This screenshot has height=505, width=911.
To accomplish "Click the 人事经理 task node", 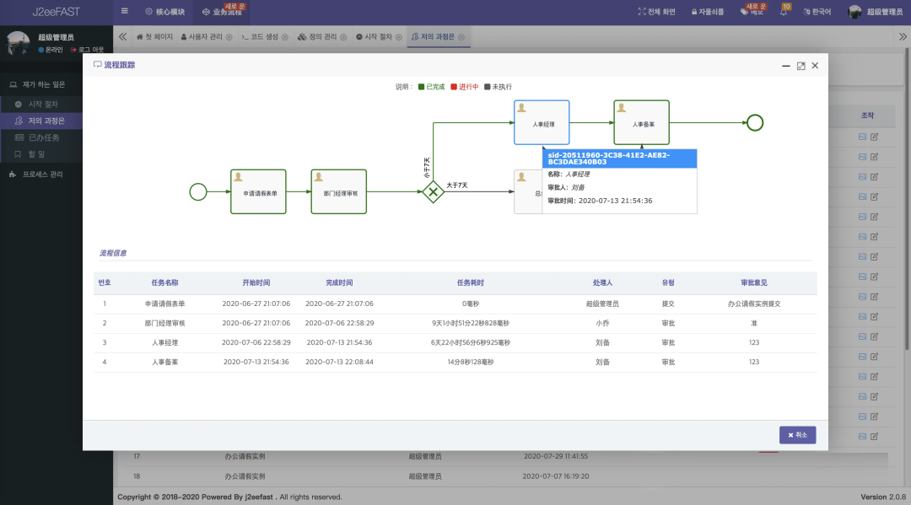I will click(542, 122).
